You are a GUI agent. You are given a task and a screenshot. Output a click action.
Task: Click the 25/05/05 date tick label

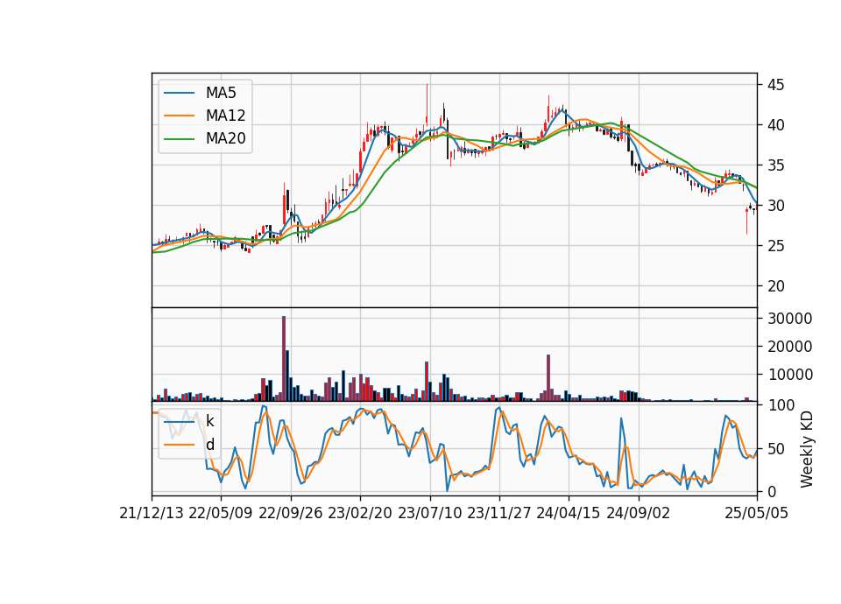757,513
